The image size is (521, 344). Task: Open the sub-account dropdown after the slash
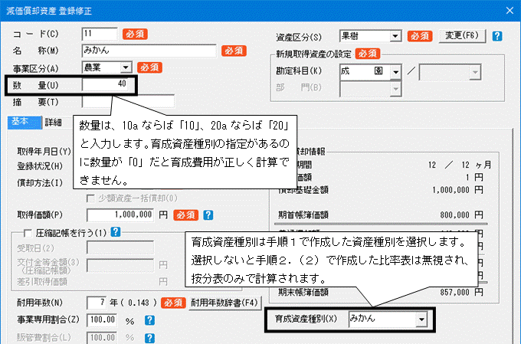tap(450, 72)
